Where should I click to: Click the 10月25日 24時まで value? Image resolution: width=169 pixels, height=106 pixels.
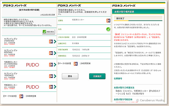[x=81, y=56]
